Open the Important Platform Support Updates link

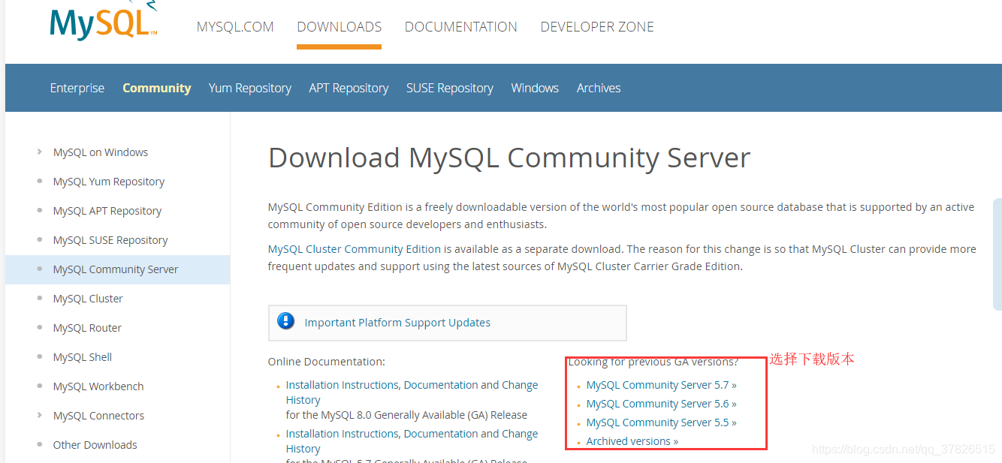[397, 323]
